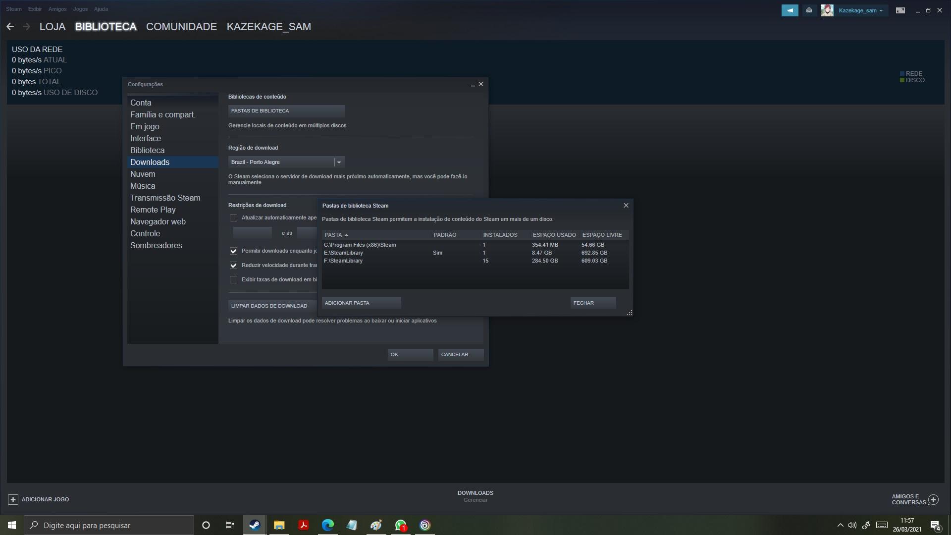
Task: Click the volume speaker tray icon
Action: (852, 525)
